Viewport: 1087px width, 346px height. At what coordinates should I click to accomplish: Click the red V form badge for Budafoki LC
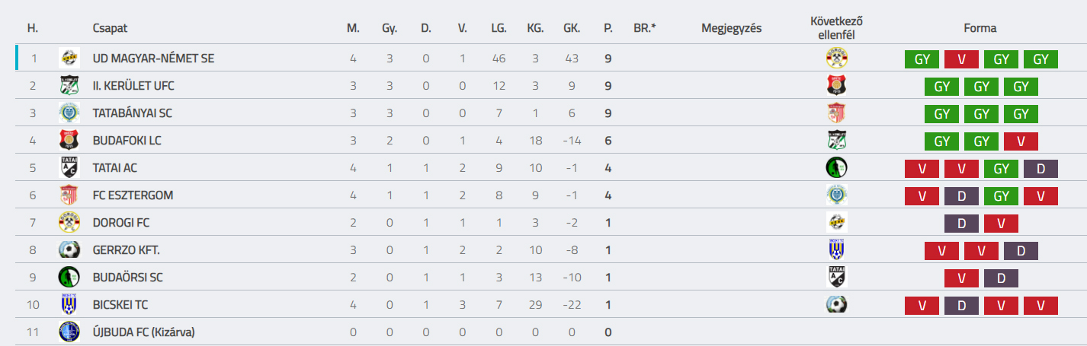(1020, 141)
